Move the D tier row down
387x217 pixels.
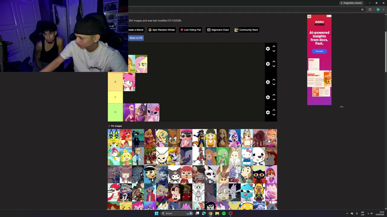[x=274, y=115]
